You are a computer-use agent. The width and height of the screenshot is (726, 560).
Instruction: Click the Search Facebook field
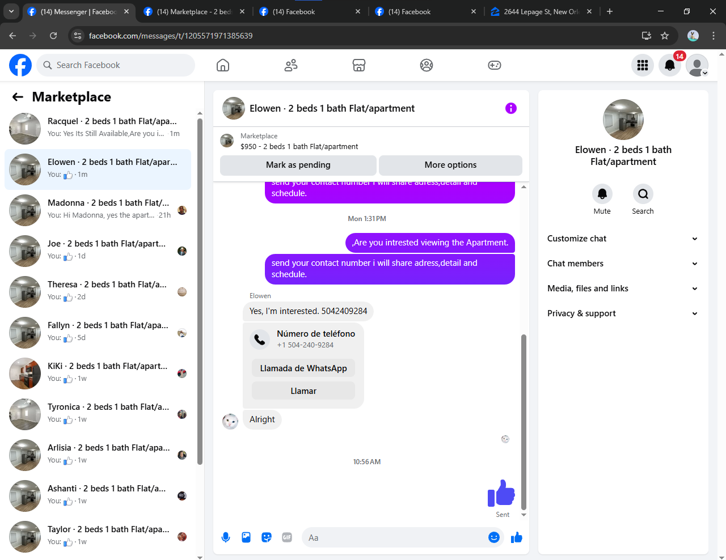(x=116, y=65)
